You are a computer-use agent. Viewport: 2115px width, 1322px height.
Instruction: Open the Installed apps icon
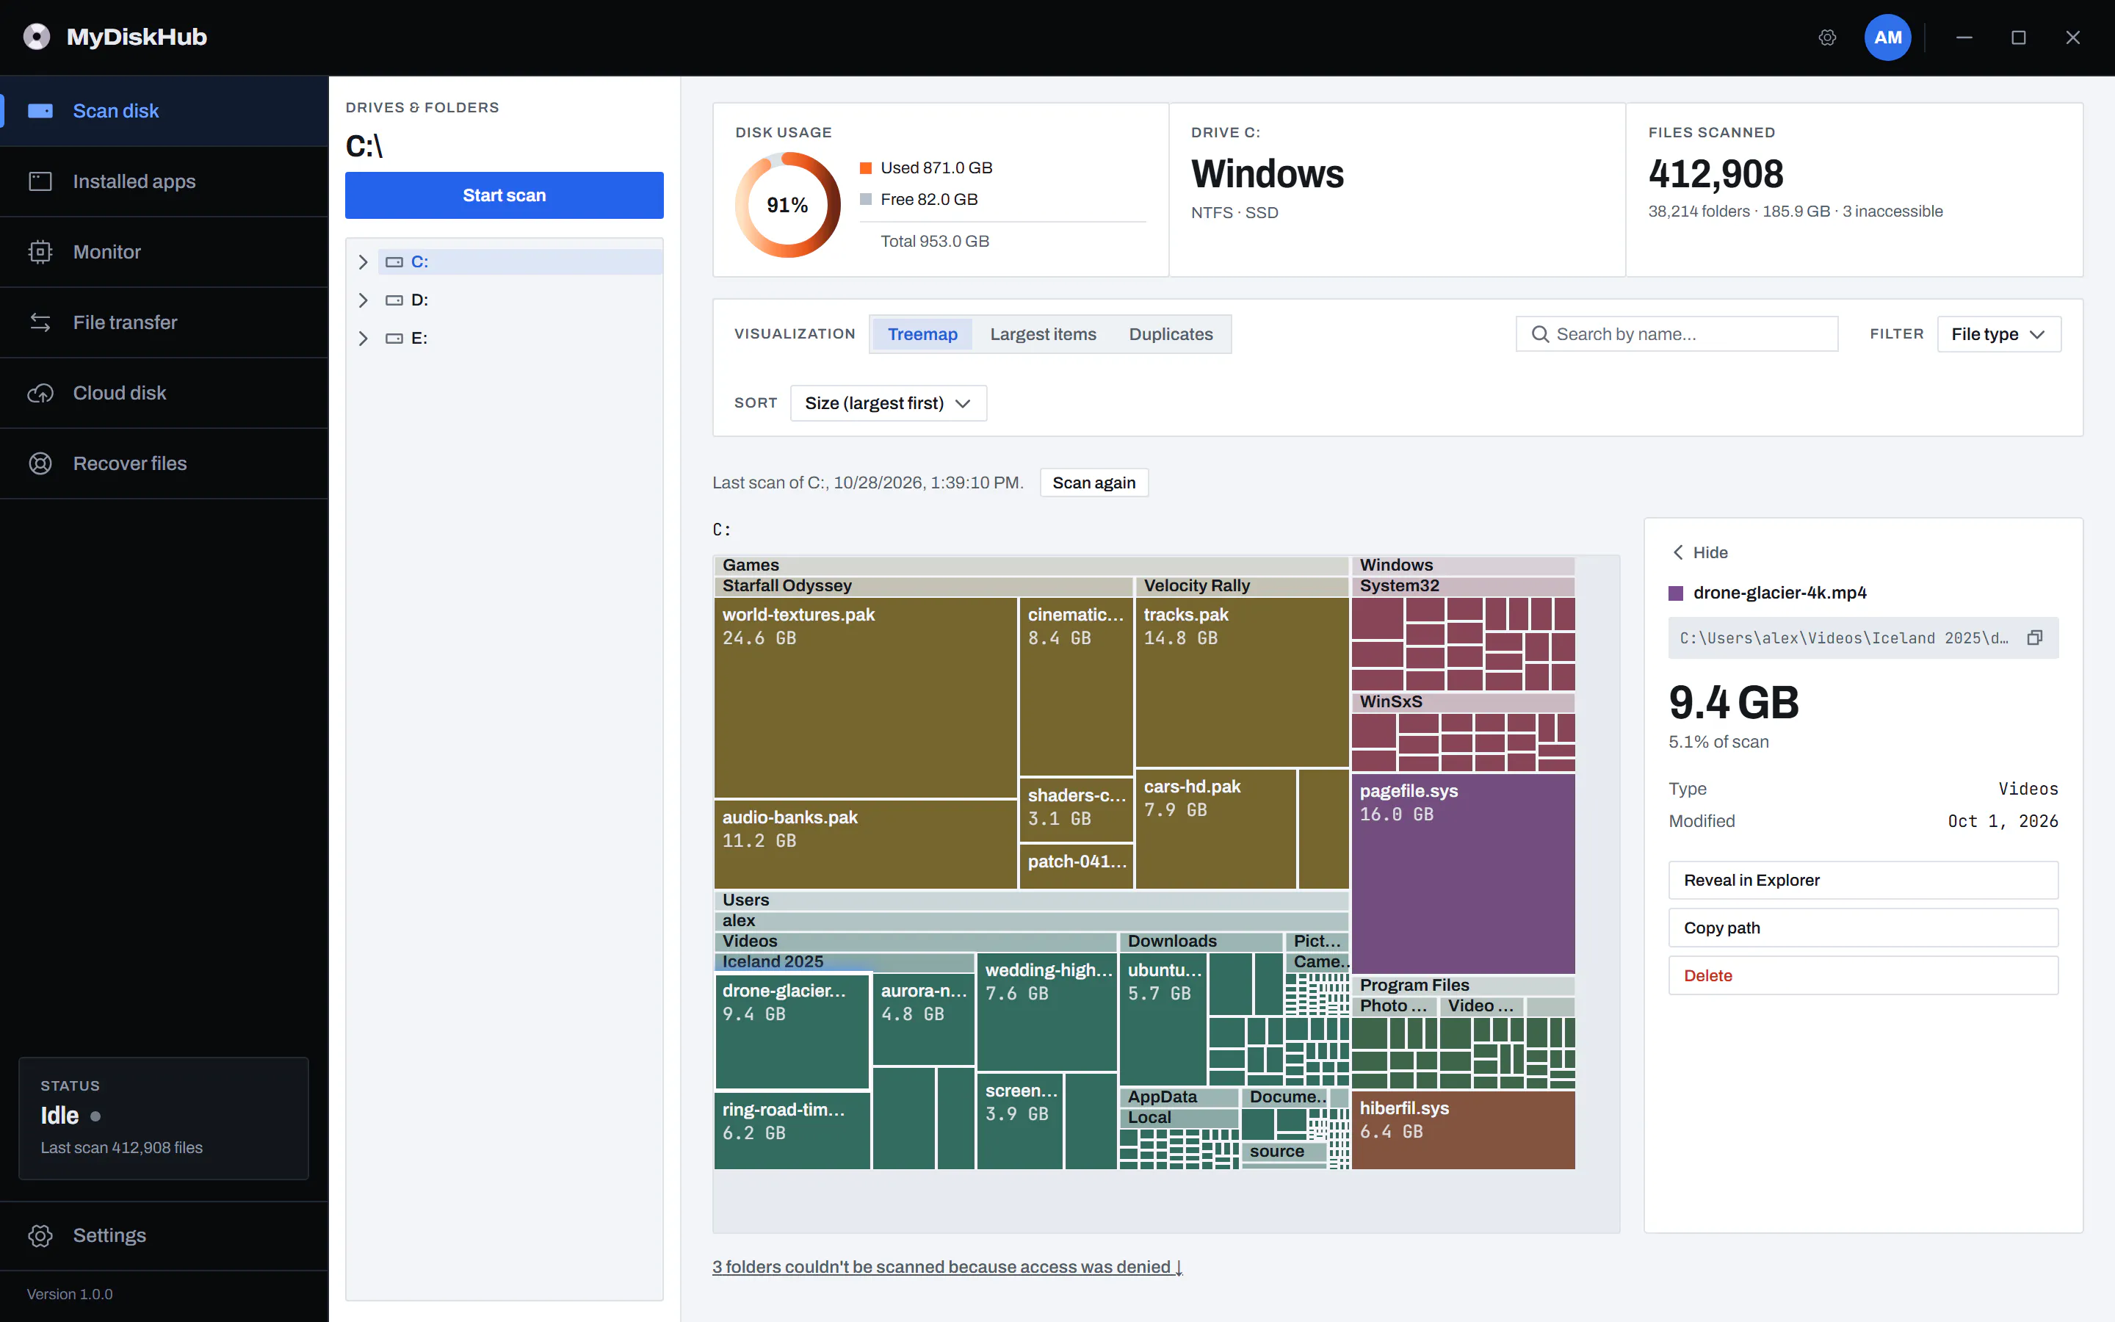click(40, 181)
